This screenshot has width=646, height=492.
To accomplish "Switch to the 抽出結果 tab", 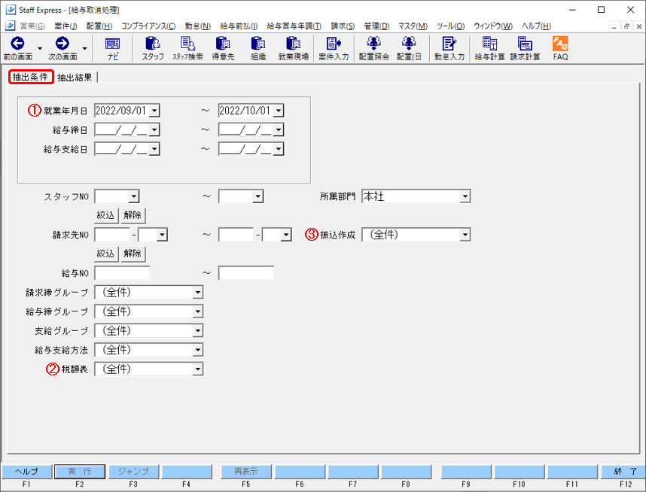I will 75,77.
